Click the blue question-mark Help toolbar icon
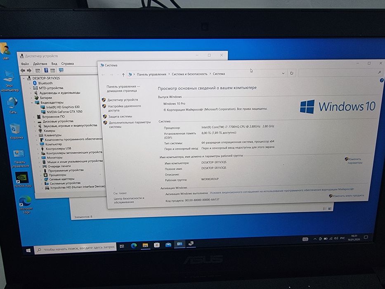This screenshot has height=289, width=385. point(46,70)
